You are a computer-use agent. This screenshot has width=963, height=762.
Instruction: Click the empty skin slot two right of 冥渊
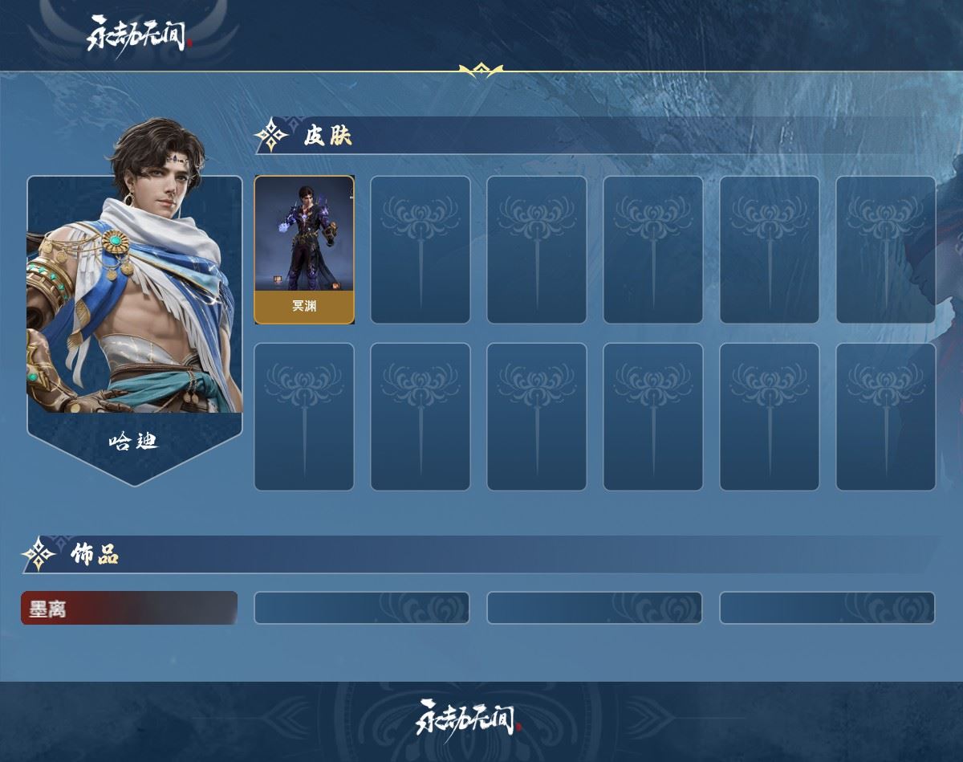click(x=537, y=250)
